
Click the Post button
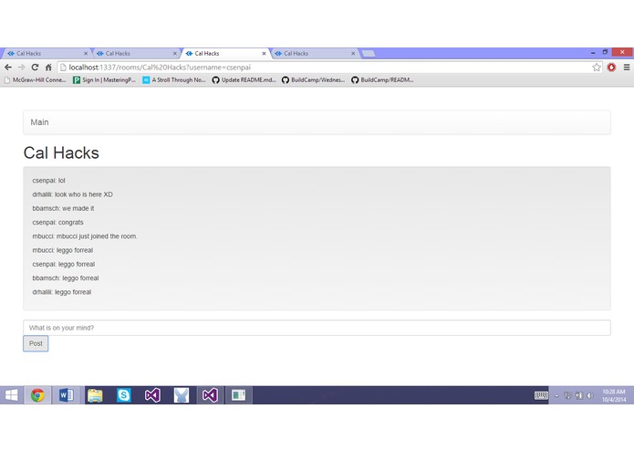36,343
